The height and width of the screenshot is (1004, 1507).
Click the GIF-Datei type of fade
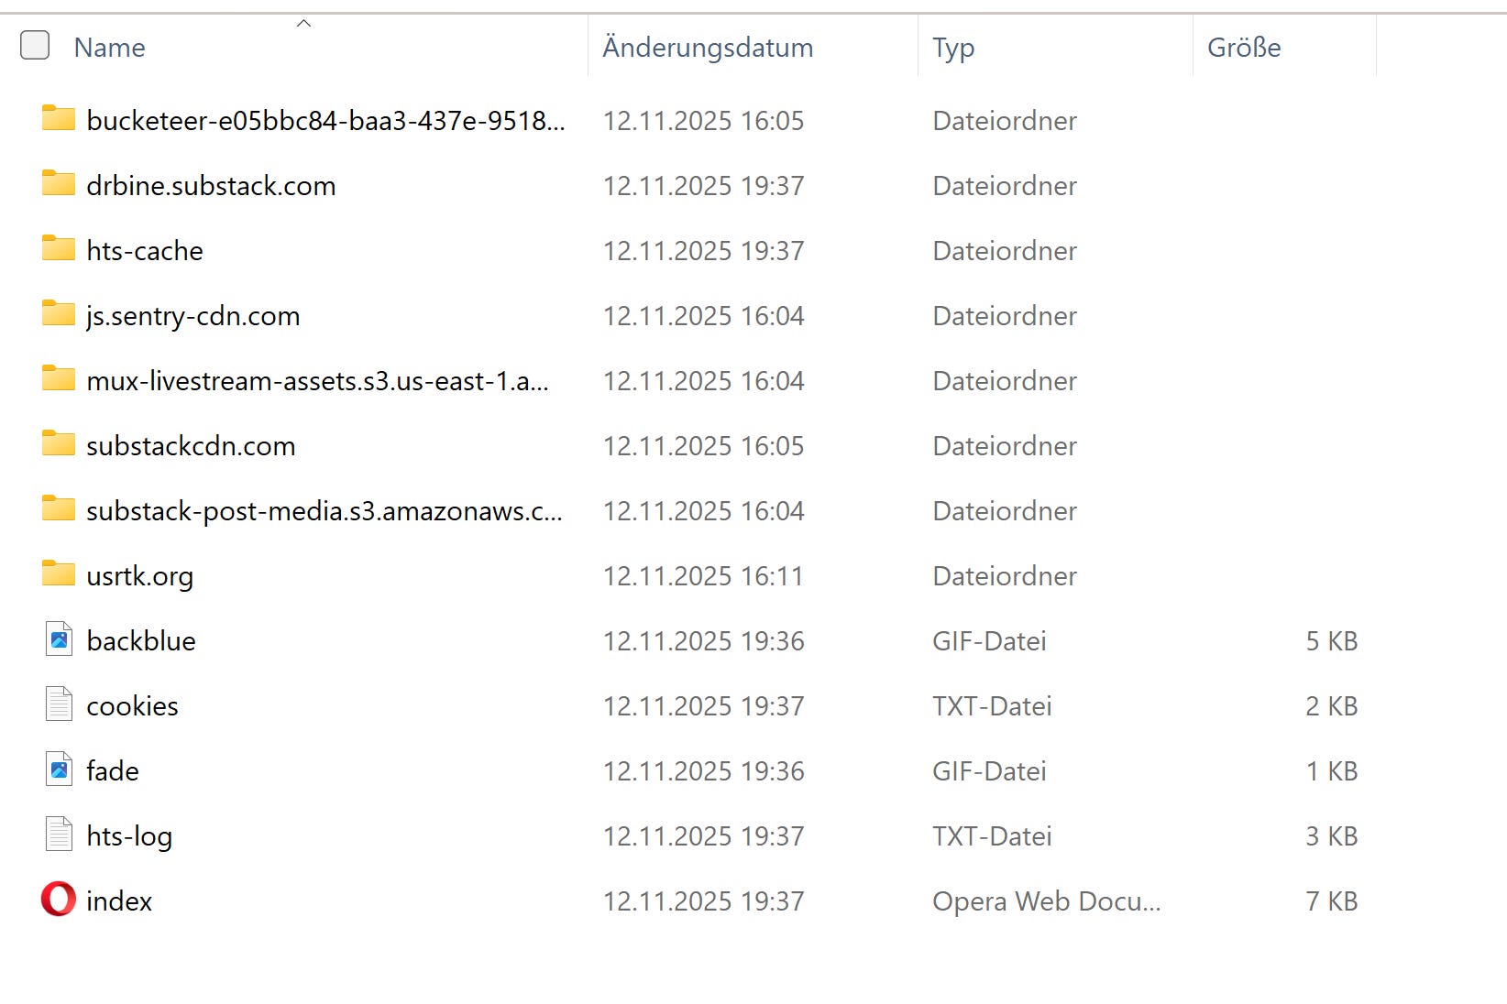[x=989, y=771]
